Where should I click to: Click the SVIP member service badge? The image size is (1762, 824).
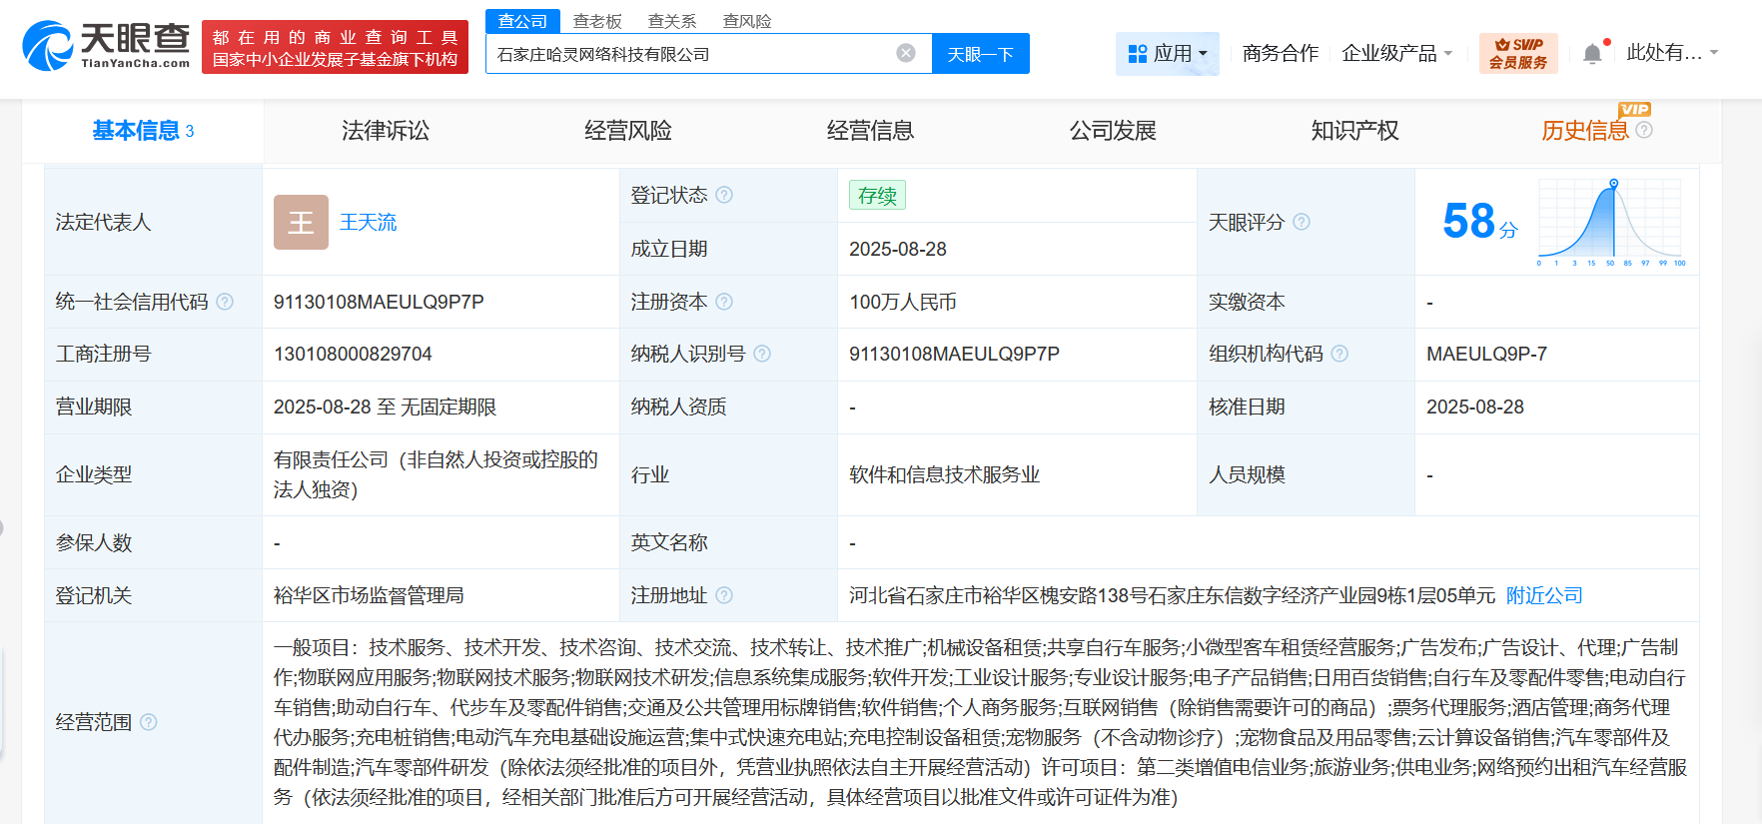click(x=1517, y=53)
